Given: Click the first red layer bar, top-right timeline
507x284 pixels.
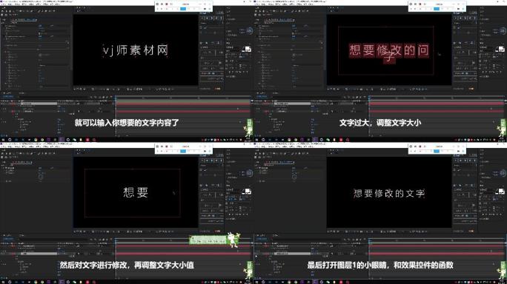Looking at the screenshot, I should 437,104.
